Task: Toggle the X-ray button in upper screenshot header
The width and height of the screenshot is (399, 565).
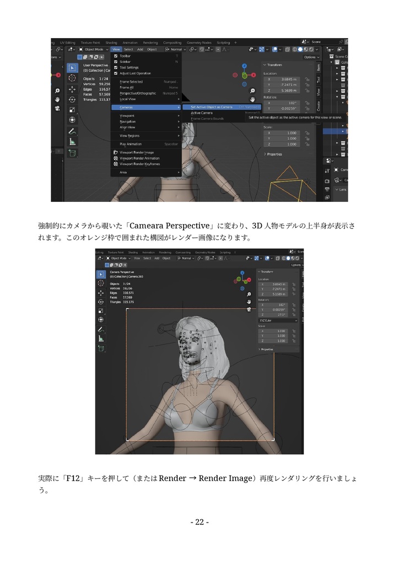Action: pos(288,49)
